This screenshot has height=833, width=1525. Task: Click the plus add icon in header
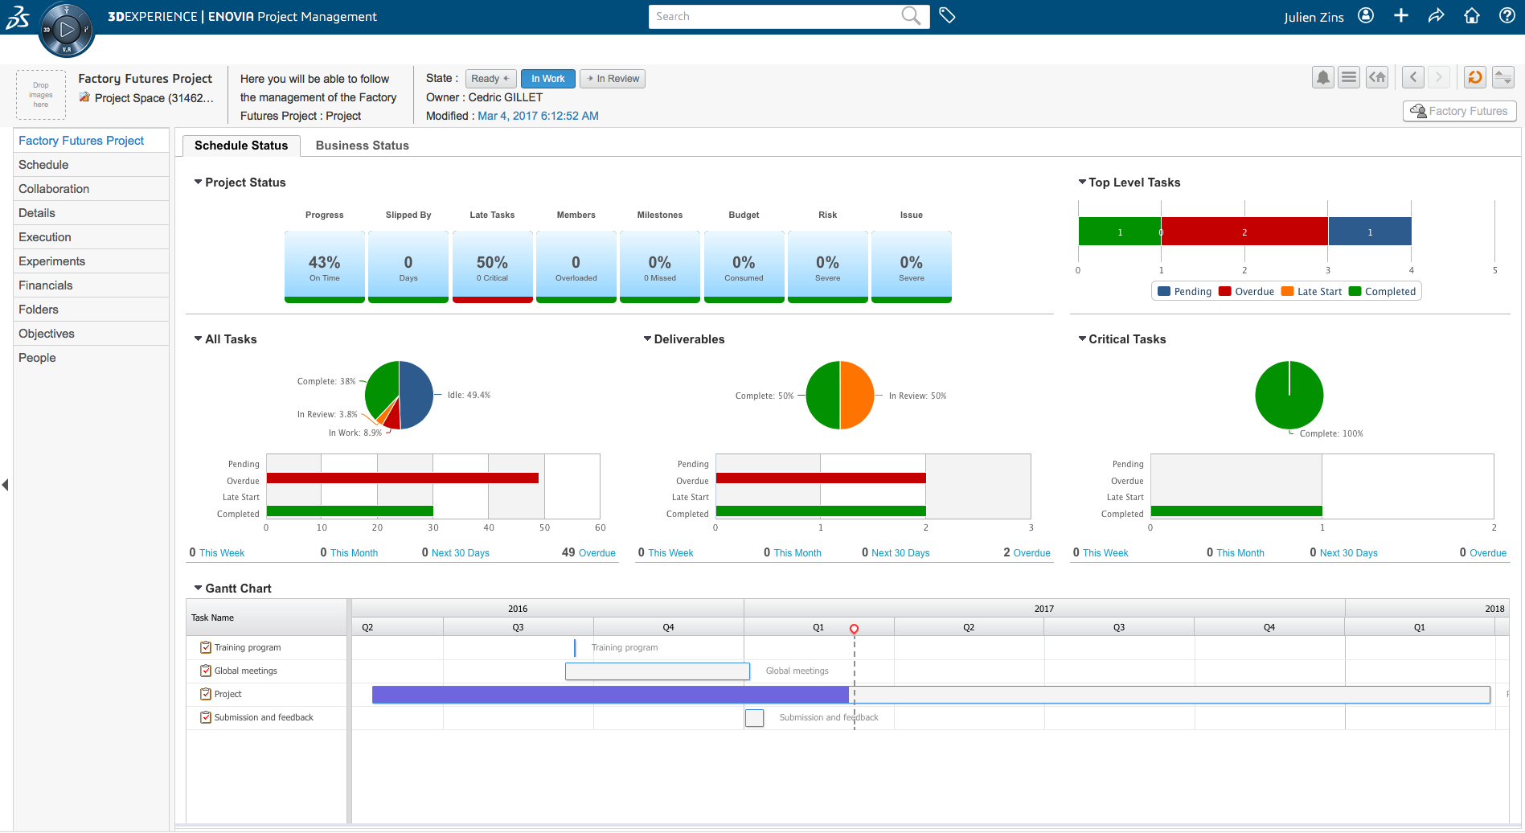(x=1400, y=16)
